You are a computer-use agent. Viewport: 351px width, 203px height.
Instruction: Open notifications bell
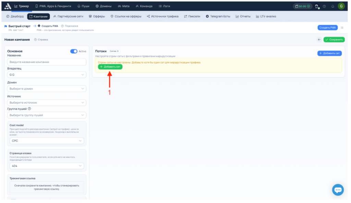coord(332,6)
